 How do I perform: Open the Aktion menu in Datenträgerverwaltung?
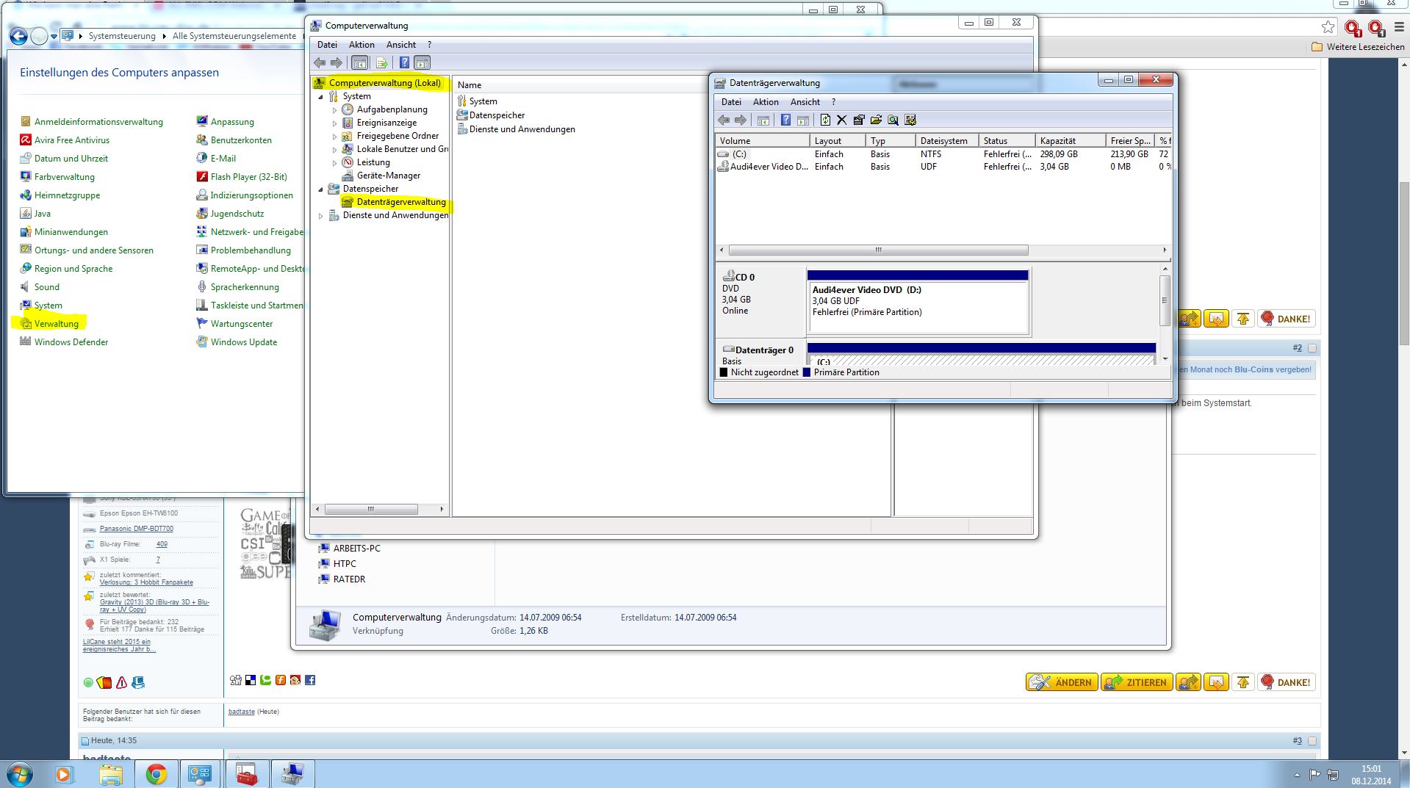(765, 102)
